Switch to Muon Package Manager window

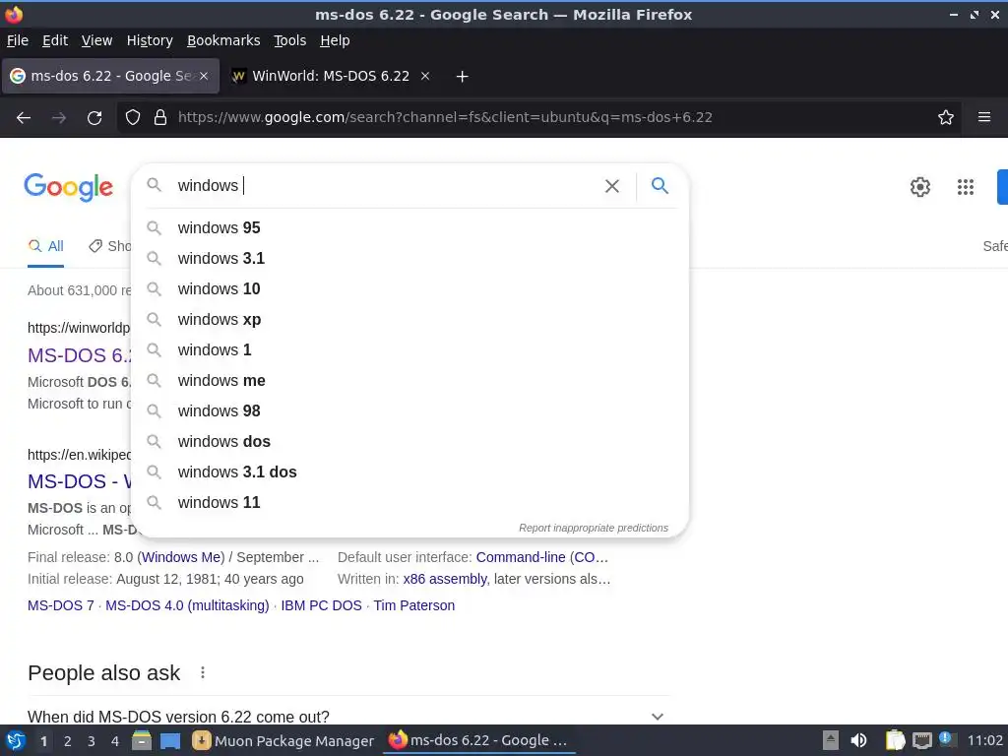[x=283, y=741]
